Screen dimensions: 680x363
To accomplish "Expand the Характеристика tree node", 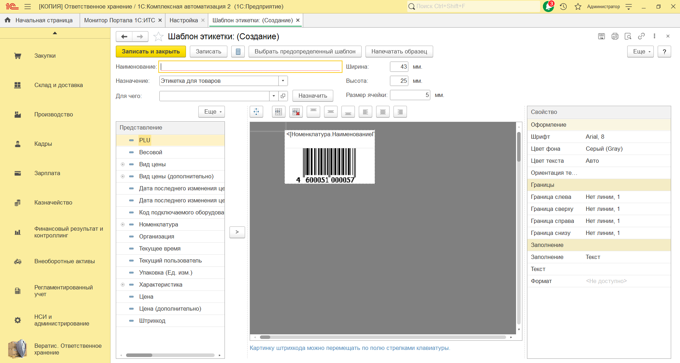I will click(123, 284).
